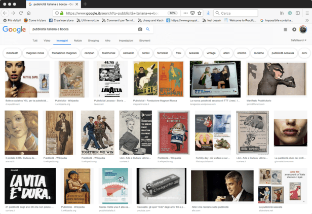Switch to the Notizie results tab
This screenshot has width=312, height=214.
pyautogui.click(x=77, y=40)
